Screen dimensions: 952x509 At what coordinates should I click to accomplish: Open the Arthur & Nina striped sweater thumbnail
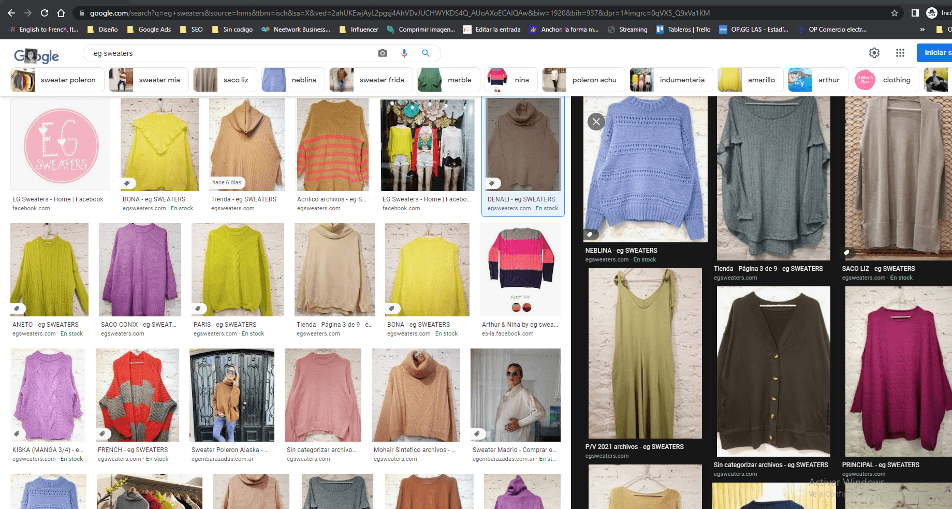520,270
